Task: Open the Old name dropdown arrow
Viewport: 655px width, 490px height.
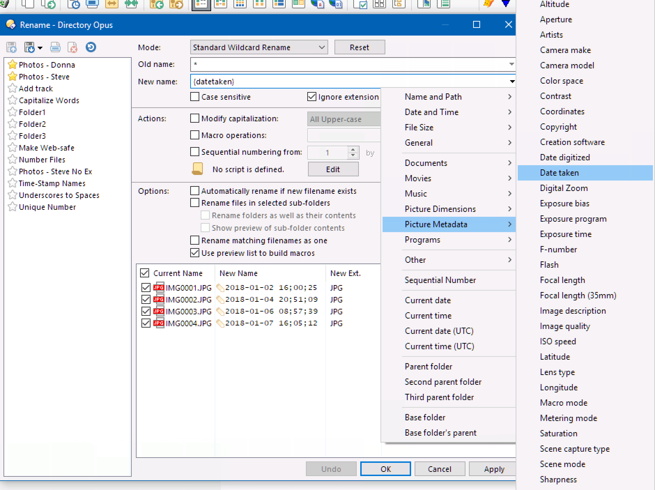Action: (511, 64)
